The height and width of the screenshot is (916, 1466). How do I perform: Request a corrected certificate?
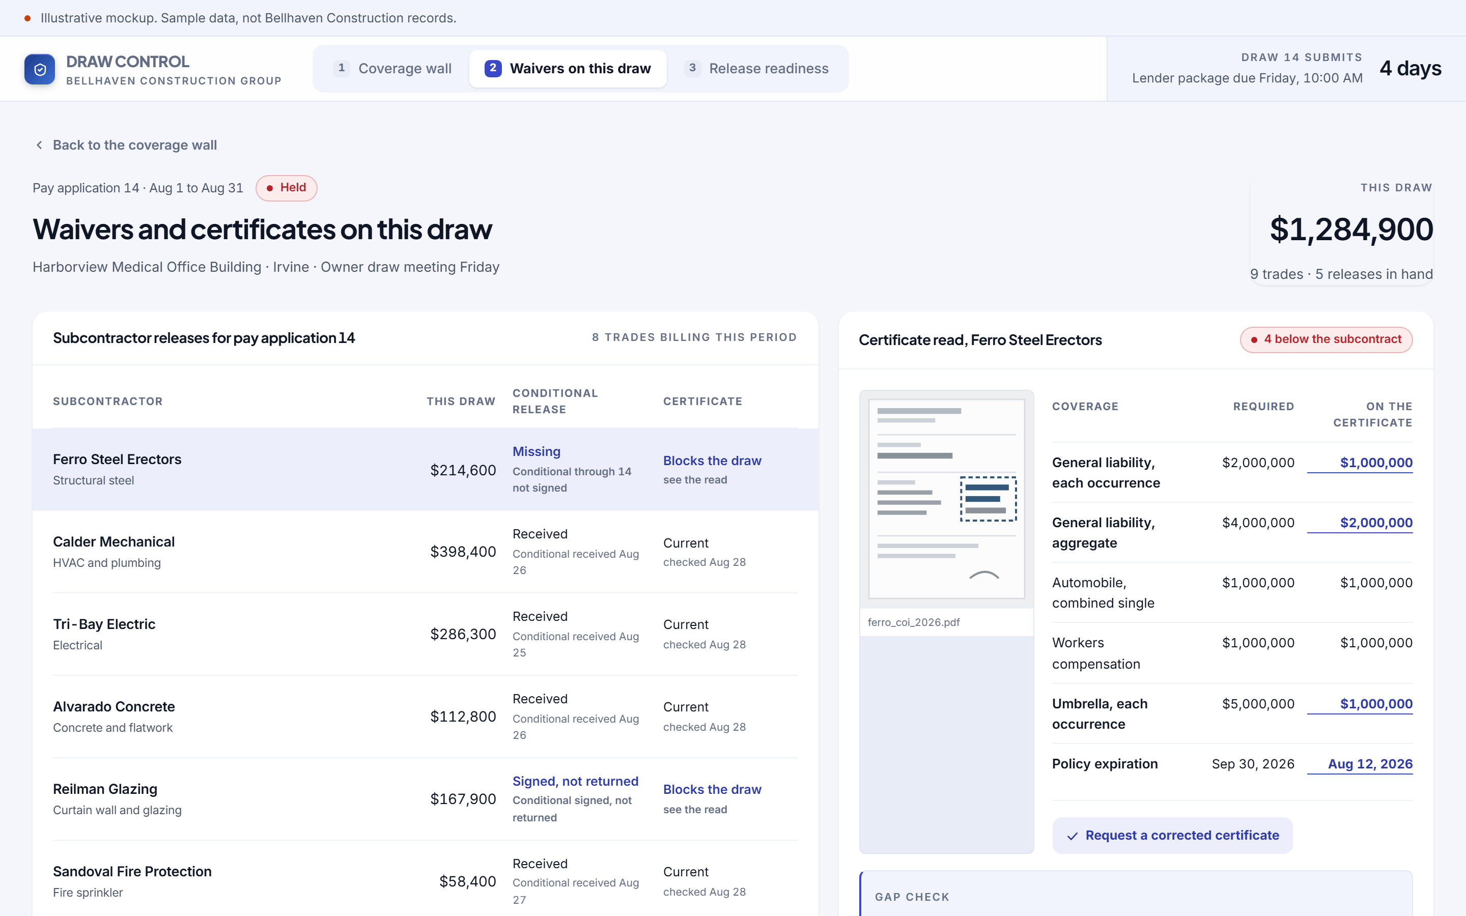tap(1172, 836)
